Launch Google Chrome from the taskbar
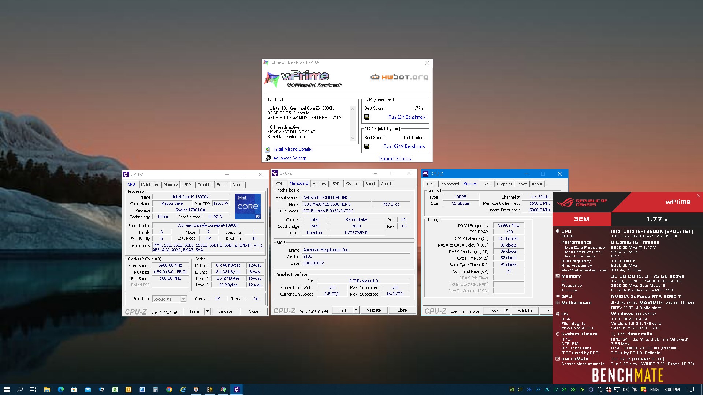 pyautogui.click(x=169, y=390)
